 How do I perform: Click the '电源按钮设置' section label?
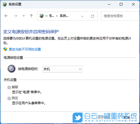13,58
